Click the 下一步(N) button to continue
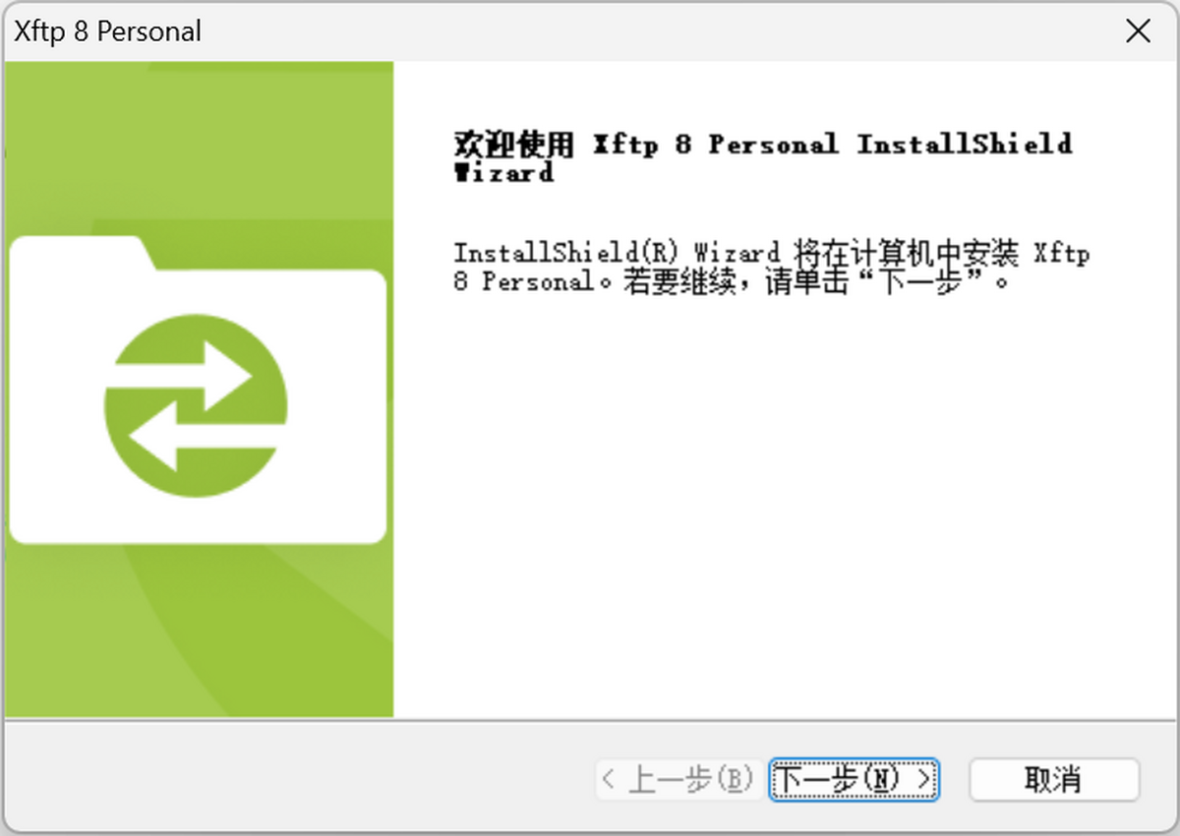 pyautogui.click(x=854, y=780)
